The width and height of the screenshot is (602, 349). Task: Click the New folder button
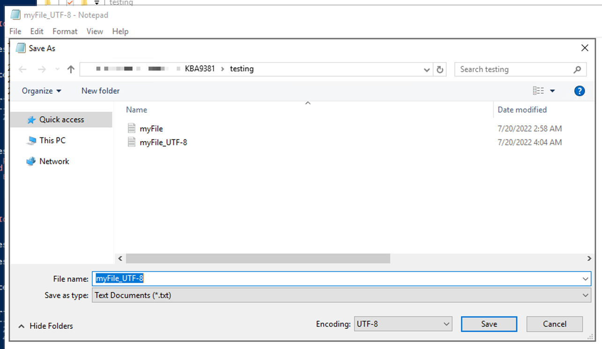[100, 91]
